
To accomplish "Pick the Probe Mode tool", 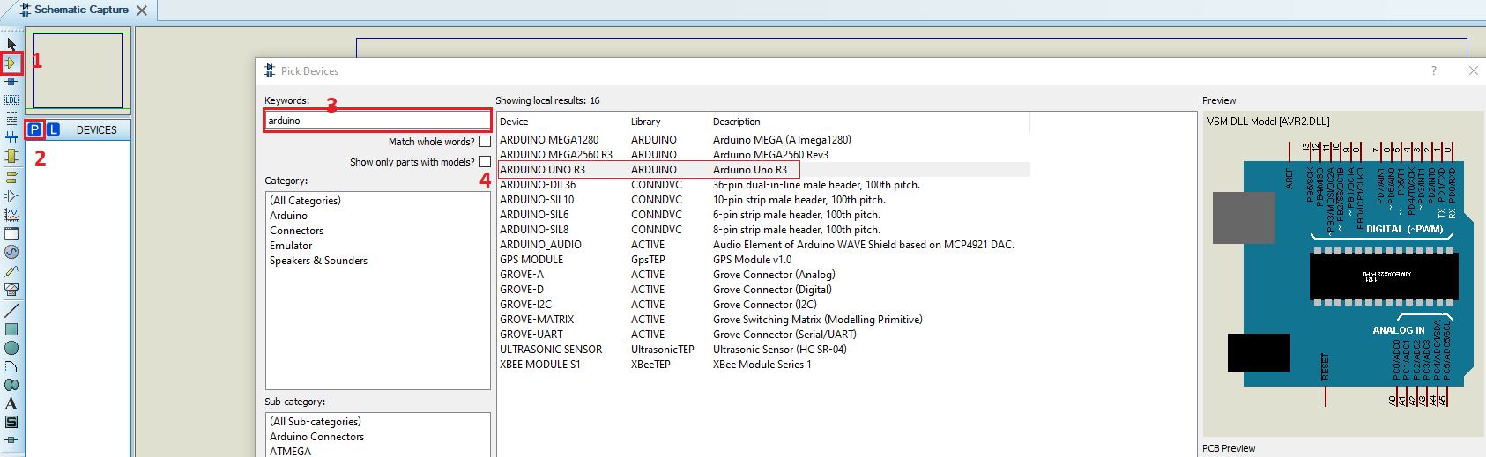I will tap(11, 270).
